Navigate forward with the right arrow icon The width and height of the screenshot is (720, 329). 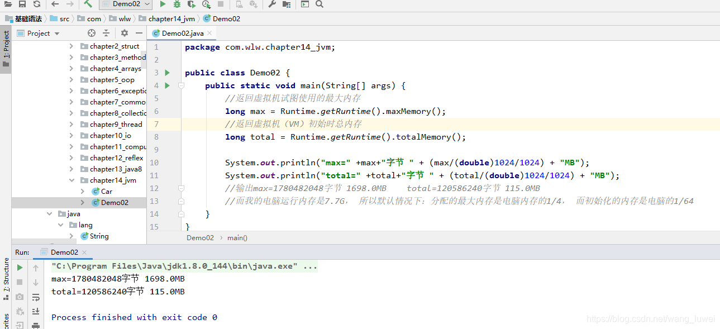click(69, 4)
